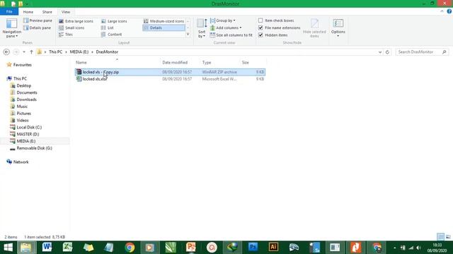Toggle the Preview pane
This screenshot has width=453, height=254.
[x=38, y=20]
